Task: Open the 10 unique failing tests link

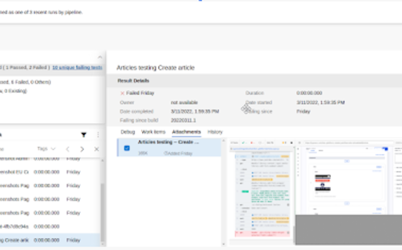Action: 77,67
